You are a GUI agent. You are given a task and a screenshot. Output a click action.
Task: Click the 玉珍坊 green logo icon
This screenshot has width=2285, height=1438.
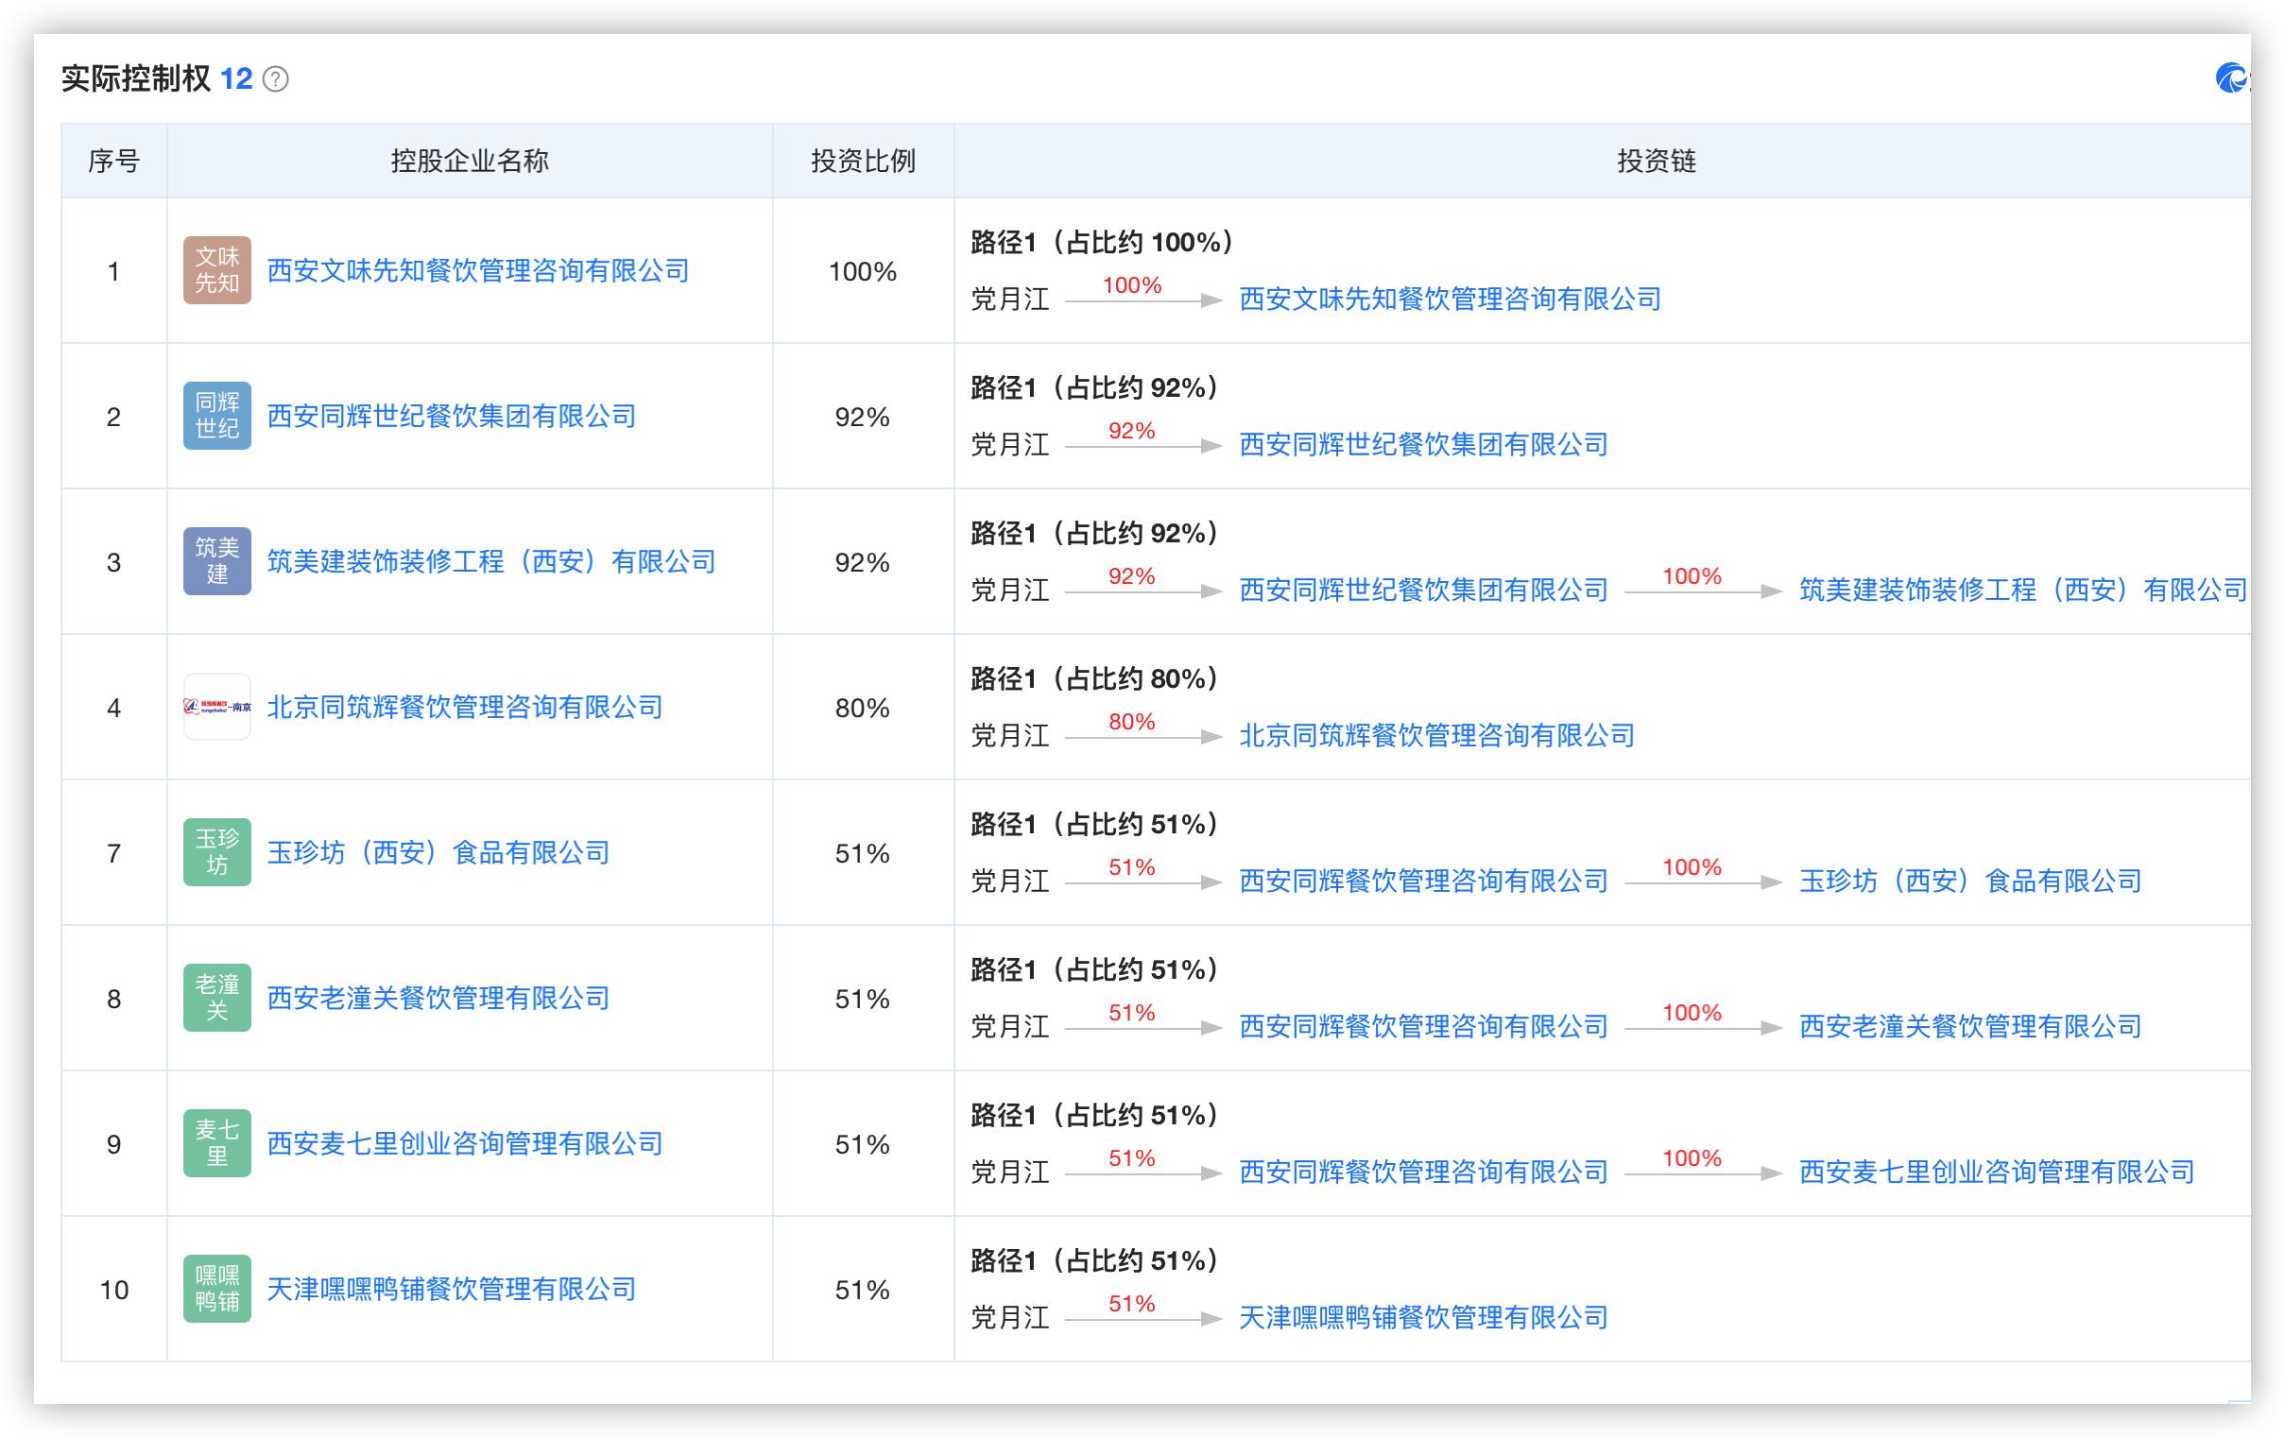pos(216,852)
